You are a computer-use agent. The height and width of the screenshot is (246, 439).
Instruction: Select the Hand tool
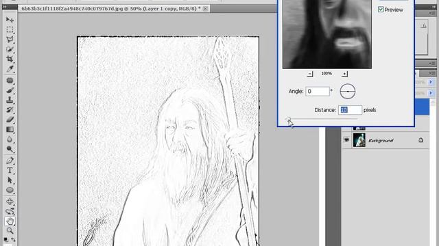(x=10, y=221)
